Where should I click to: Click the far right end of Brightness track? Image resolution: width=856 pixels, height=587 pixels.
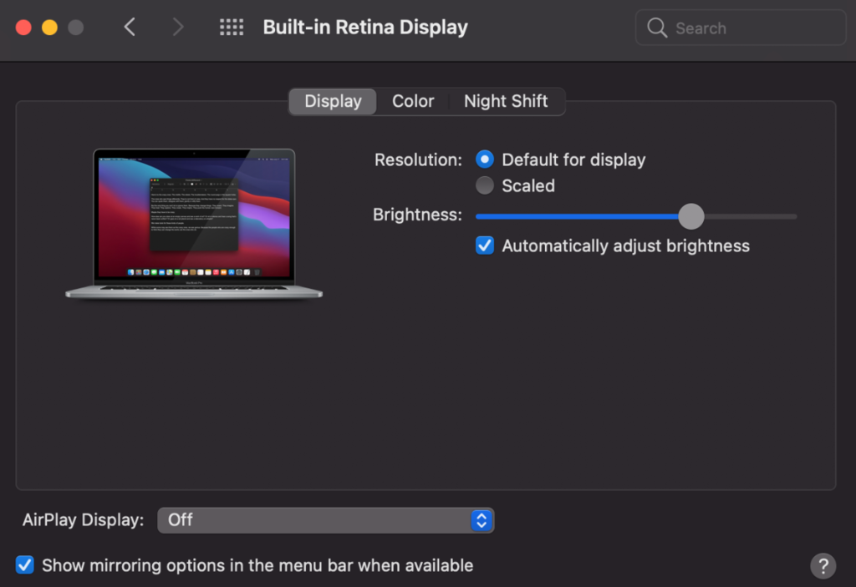pos(793,216)
